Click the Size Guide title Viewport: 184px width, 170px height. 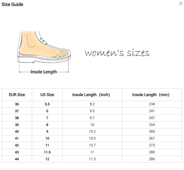tap(12, 5)
